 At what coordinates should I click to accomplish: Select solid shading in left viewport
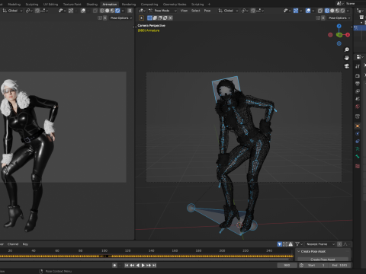pos(107,11)
